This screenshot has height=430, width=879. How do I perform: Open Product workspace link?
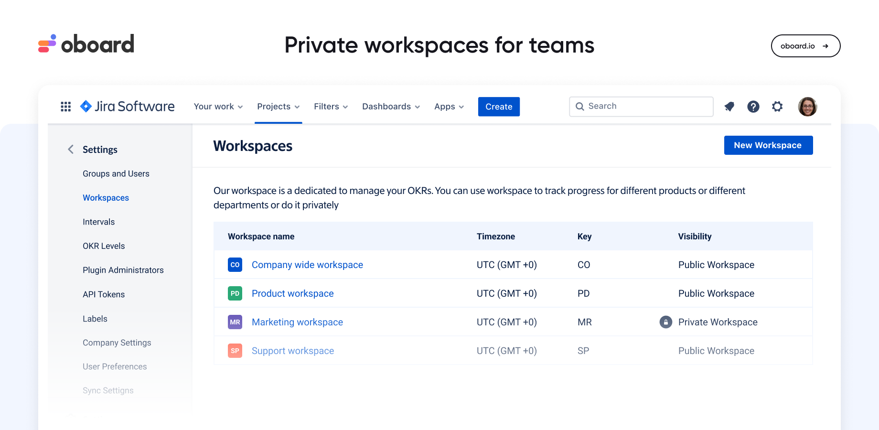(292, 293)
